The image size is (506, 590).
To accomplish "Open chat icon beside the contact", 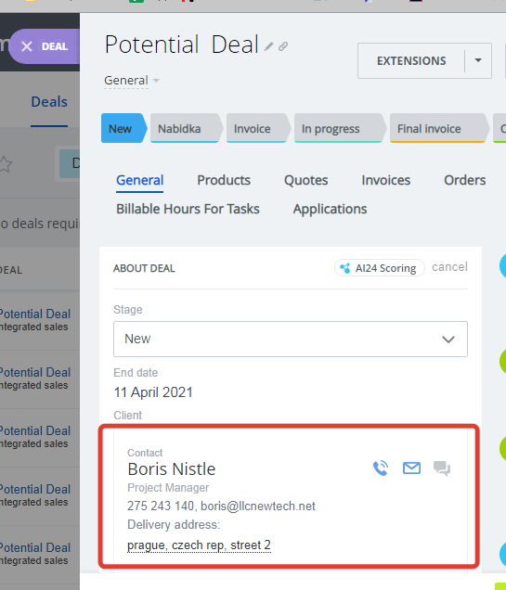I will (442, 468).
